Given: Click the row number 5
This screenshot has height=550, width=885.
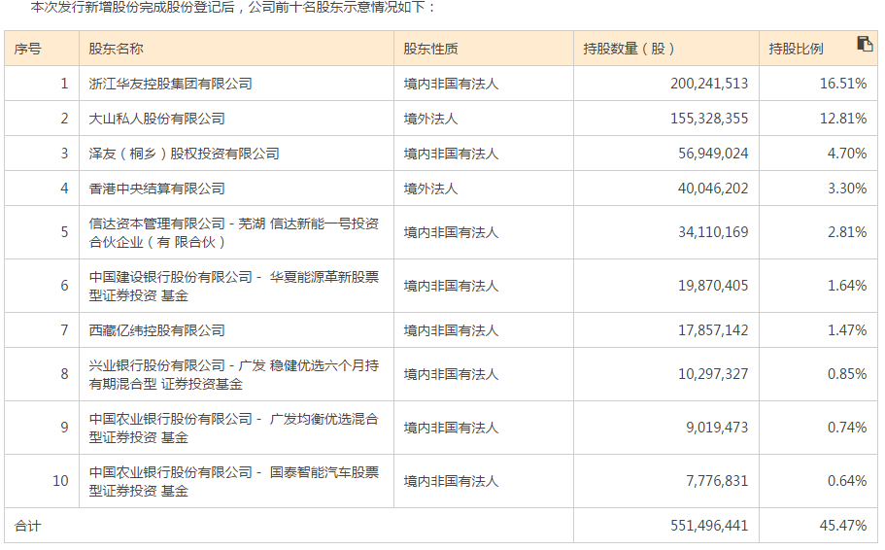Looking at the screenshot, I should point(64,232).
